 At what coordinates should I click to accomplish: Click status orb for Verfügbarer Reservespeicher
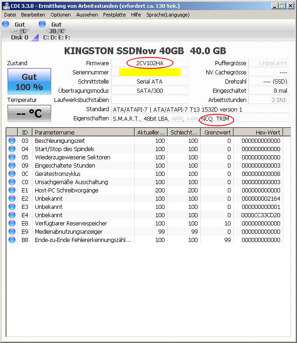point(12,223)
